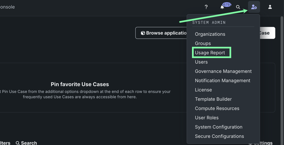Click the help question mark icon
This screenshot has height=145, width=284.
206,7
